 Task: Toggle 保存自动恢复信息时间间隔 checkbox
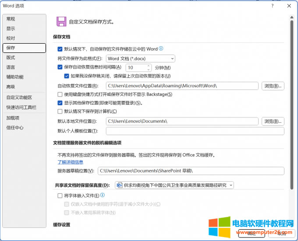[60, 67]
